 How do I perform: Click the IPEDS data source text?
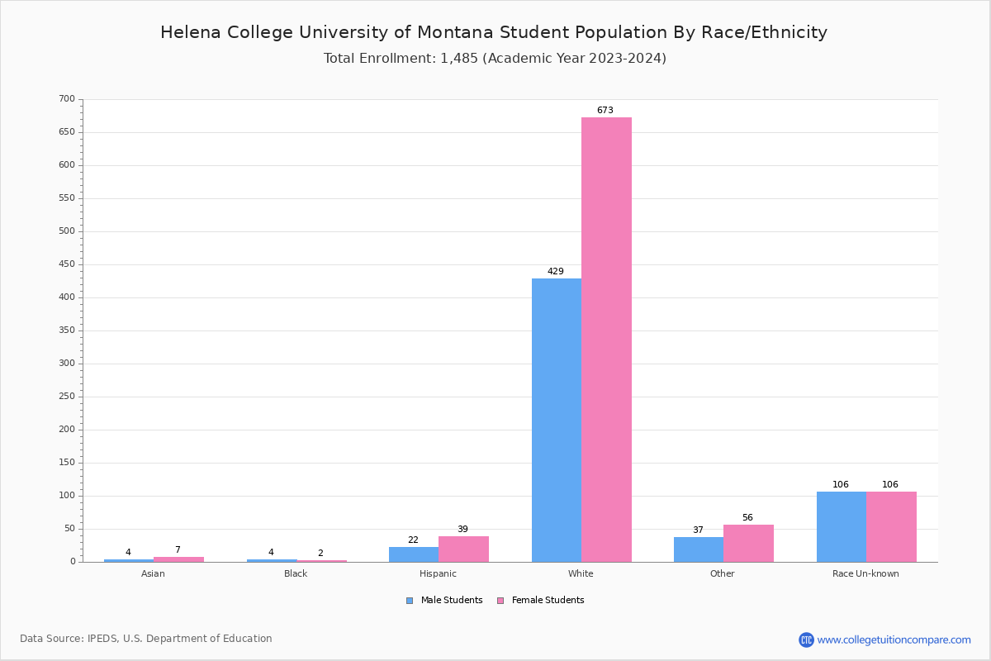pyautogui.click(x=146, y=639)
